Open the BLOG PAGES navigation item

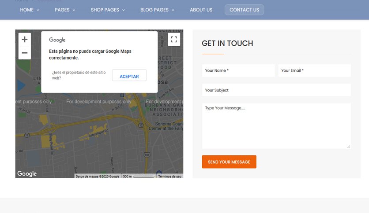[154, 10]
